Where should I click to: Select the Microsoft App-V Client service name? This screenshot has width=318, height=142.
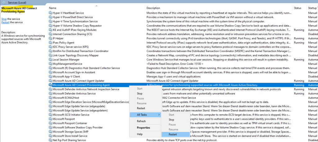coord(66,77)
